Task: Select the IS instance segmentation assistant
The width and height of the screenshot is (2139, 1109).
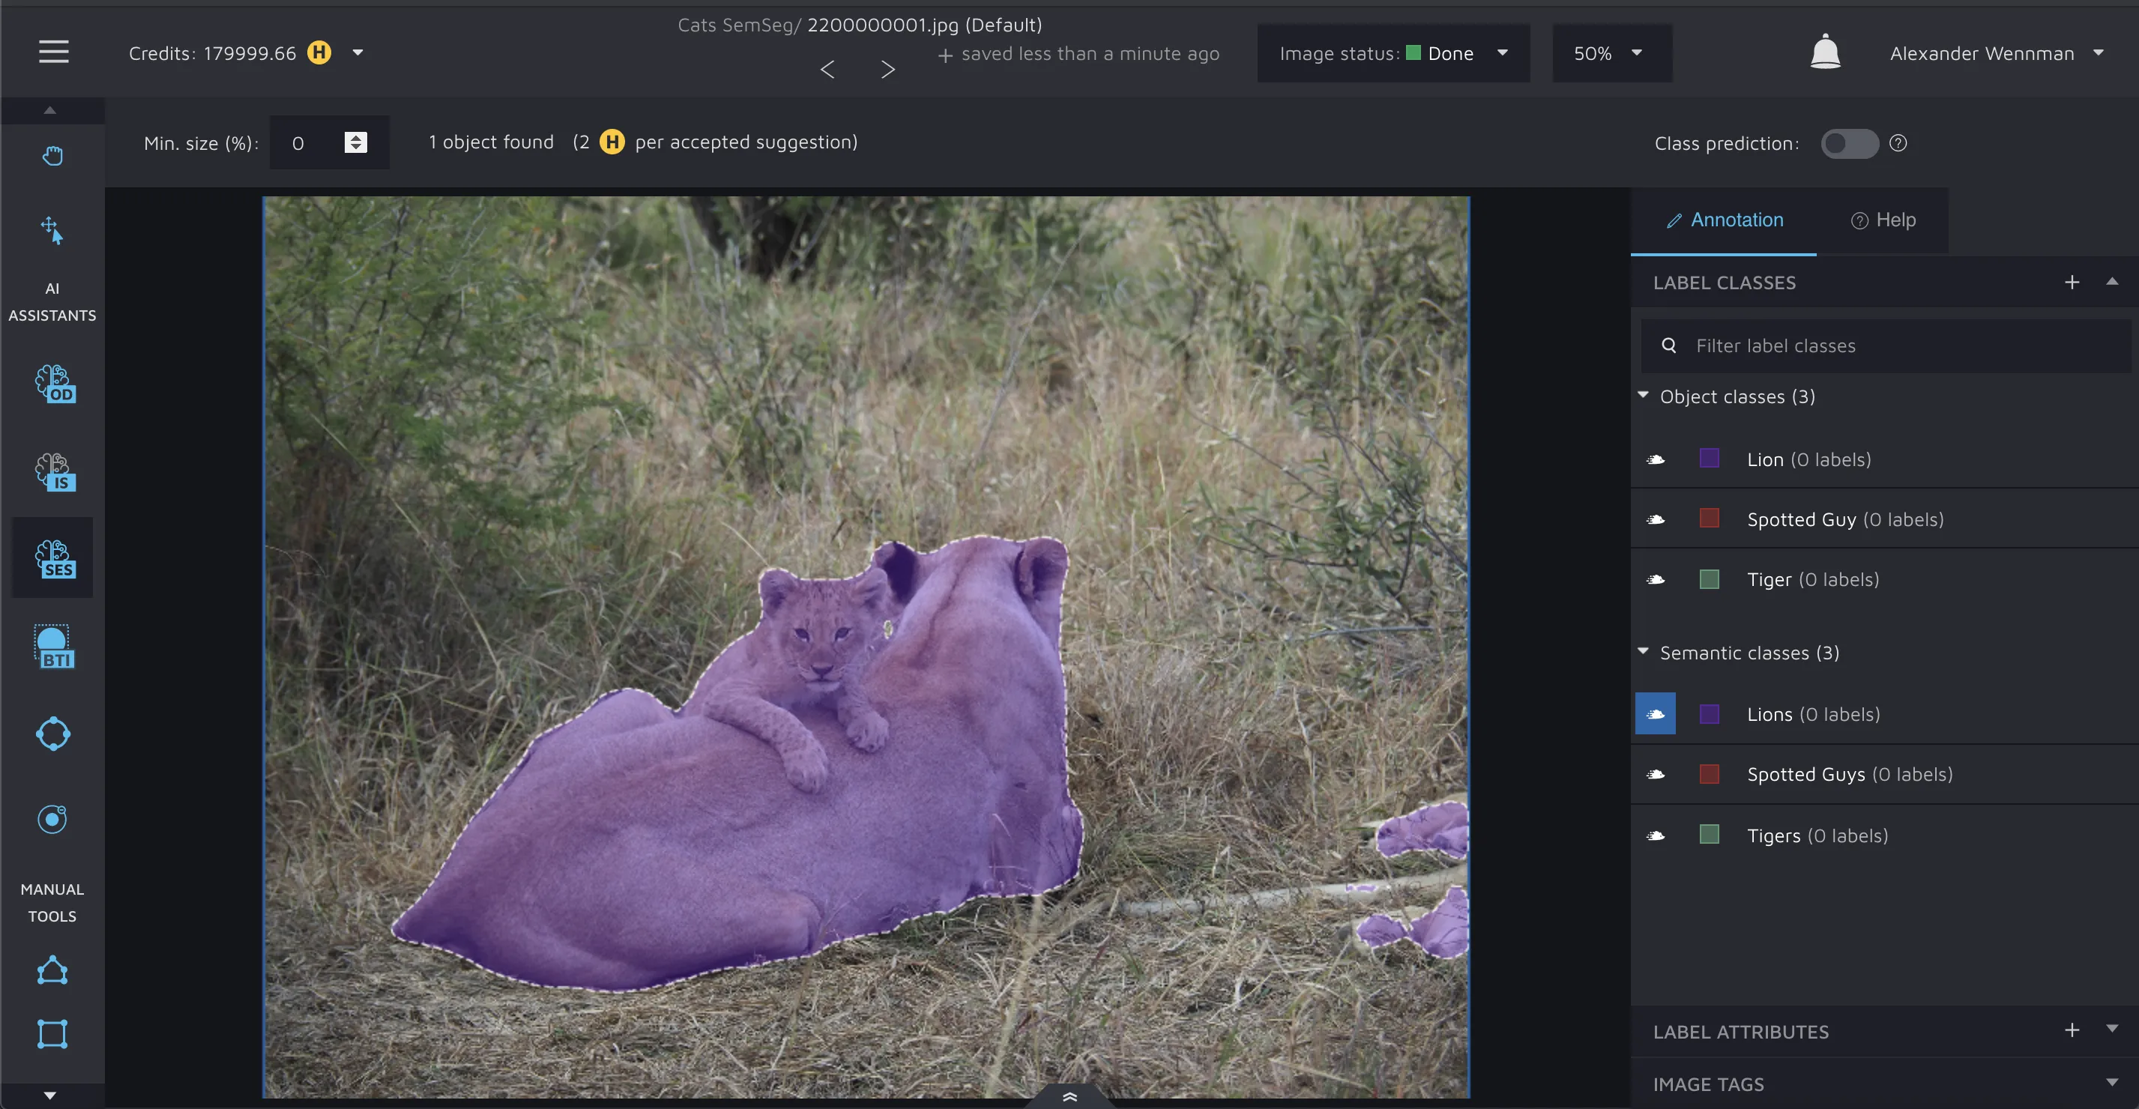Action: pos(55,472)
